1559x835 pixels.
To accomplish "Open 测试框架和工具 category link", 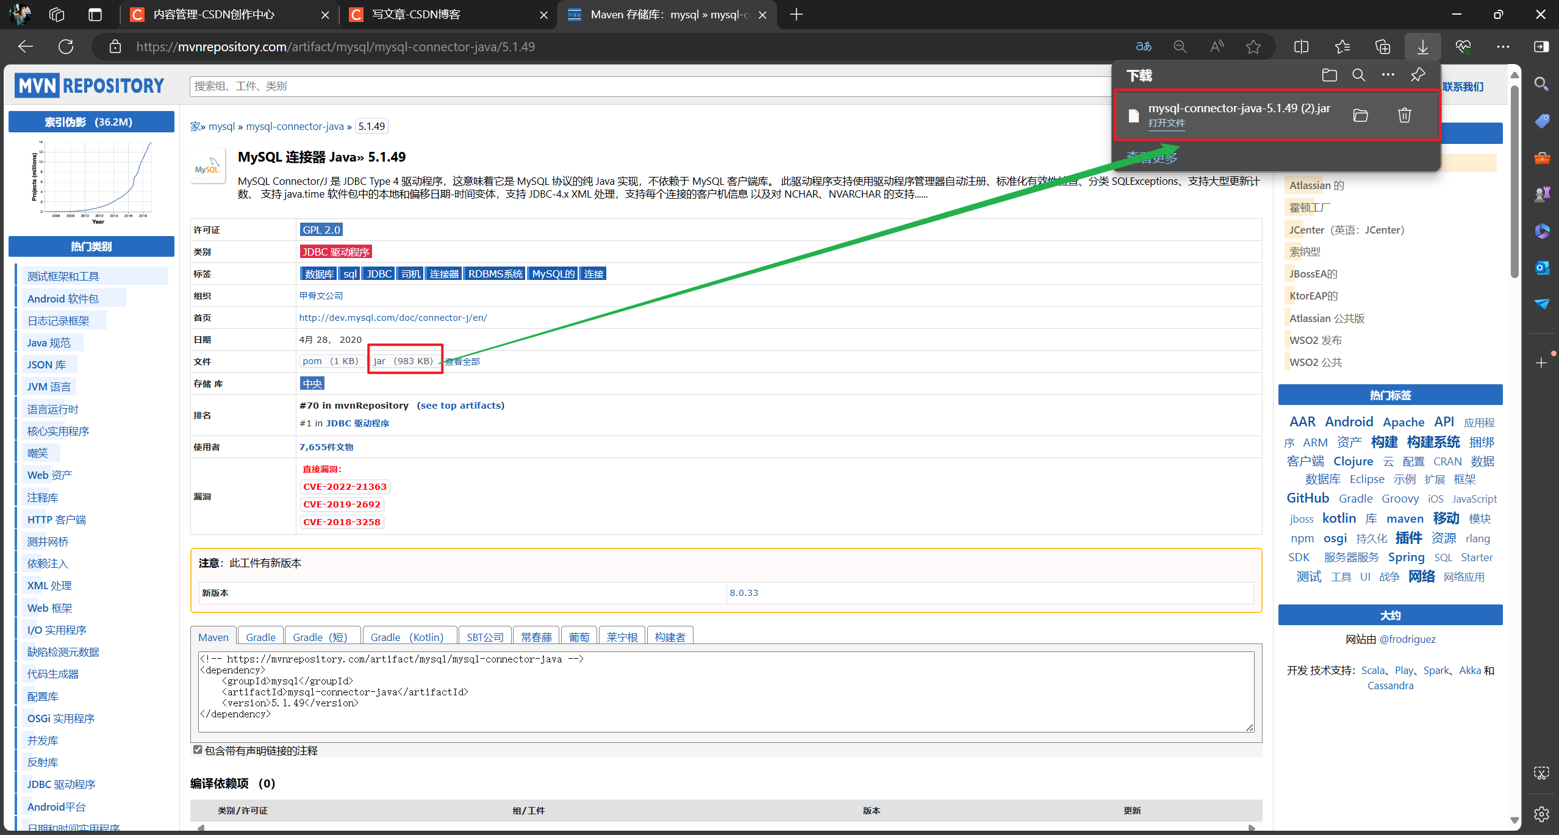I will pyautogui.click(x=63, y=276).
